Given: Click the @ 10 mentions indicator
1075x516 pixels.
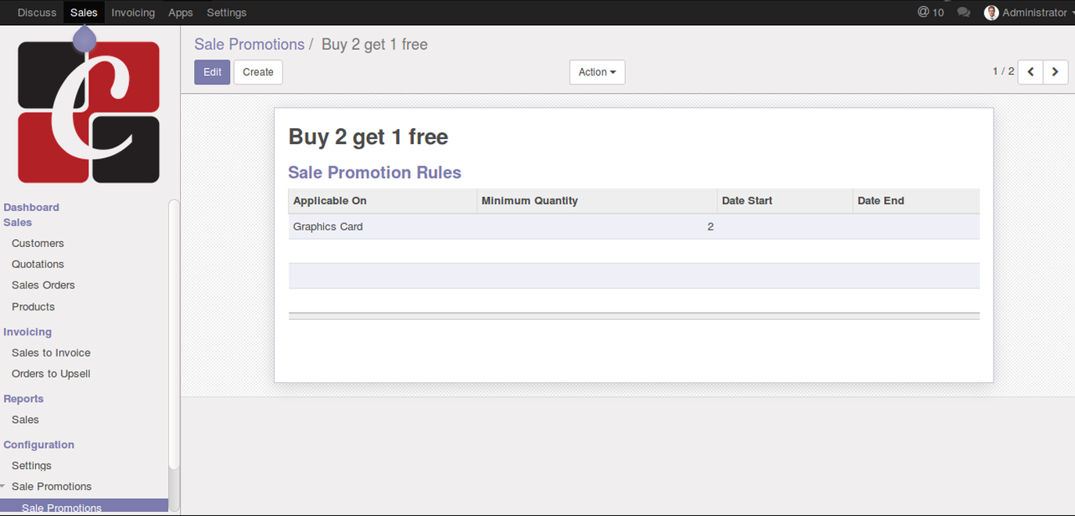Looking at the screenshot, I should point(931,13).
